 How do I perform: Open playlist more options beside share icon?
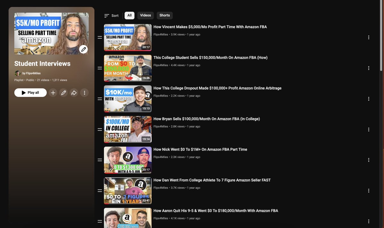tap(84, 93)
